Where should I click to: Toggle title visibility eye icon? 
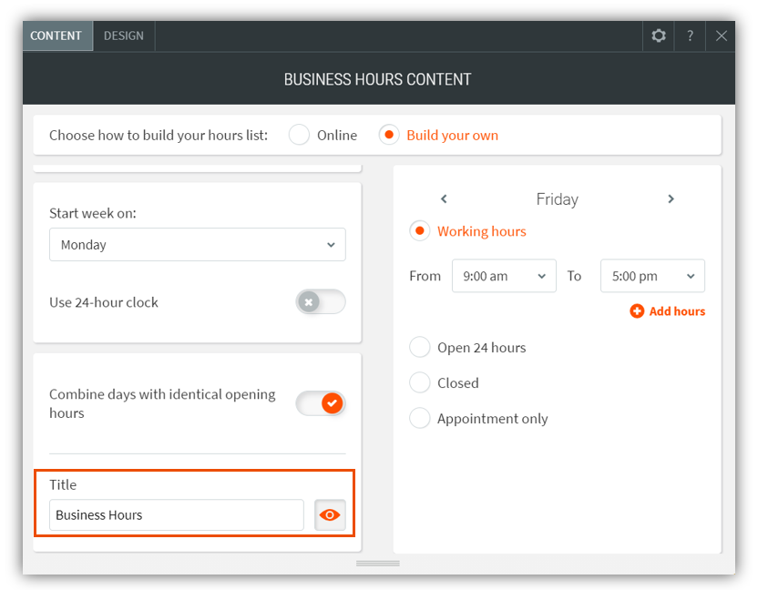330,515
